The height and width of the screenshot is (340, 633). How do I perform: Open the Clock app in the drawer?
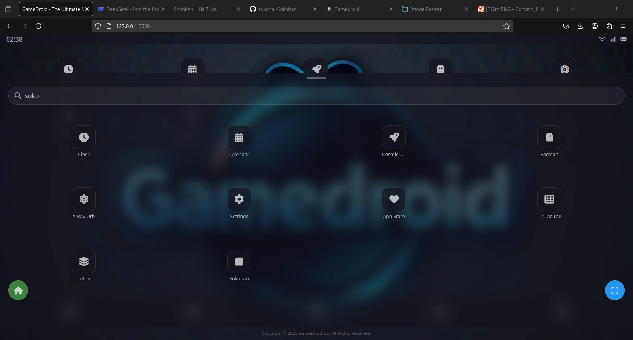(x=84, y=137)
